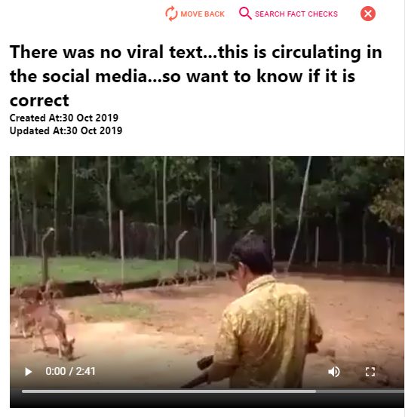Click the Updated At:30 Oct 2019 line
This screenshot has width=405, height=417.
tap(66, 130)
